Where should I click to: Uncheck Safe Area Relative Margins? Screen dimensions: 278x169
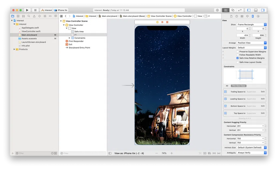tap(237, 58)
